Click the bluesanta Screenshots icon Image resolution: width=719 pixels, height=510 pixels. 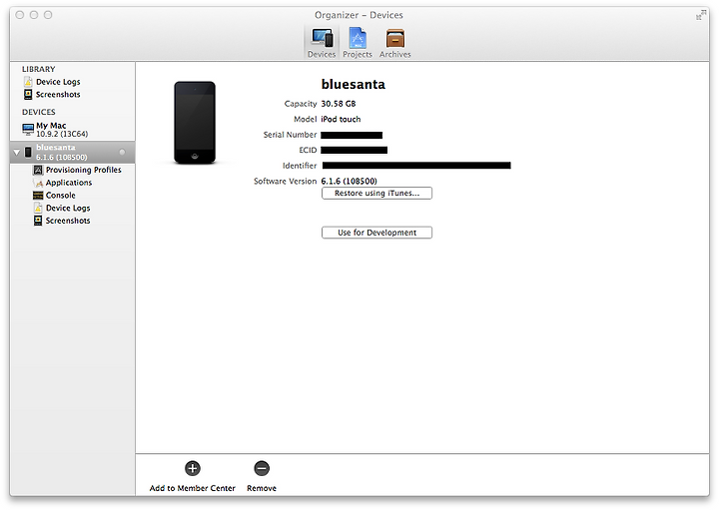[x=38, y=221]
